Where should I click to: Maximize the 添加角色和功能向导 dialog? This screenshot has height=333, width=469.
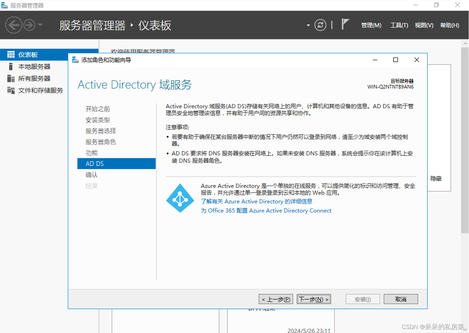click(396, 60)
